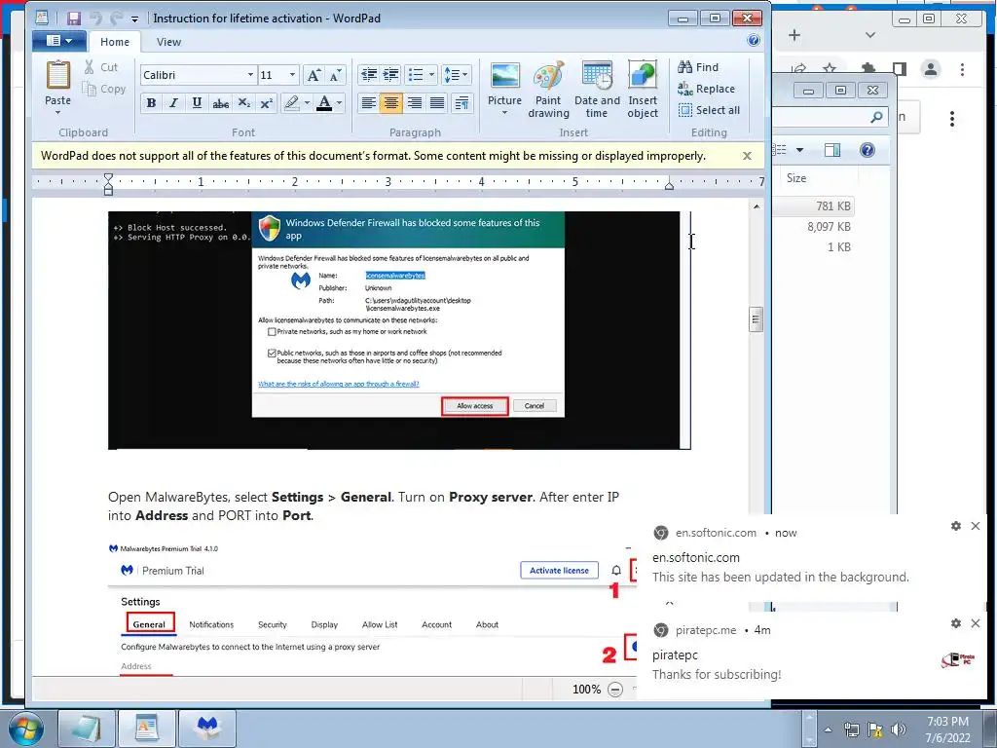Screen dimensions: 997x748
Task: Click the Shrink font button
Action: [x=336, y=75]
